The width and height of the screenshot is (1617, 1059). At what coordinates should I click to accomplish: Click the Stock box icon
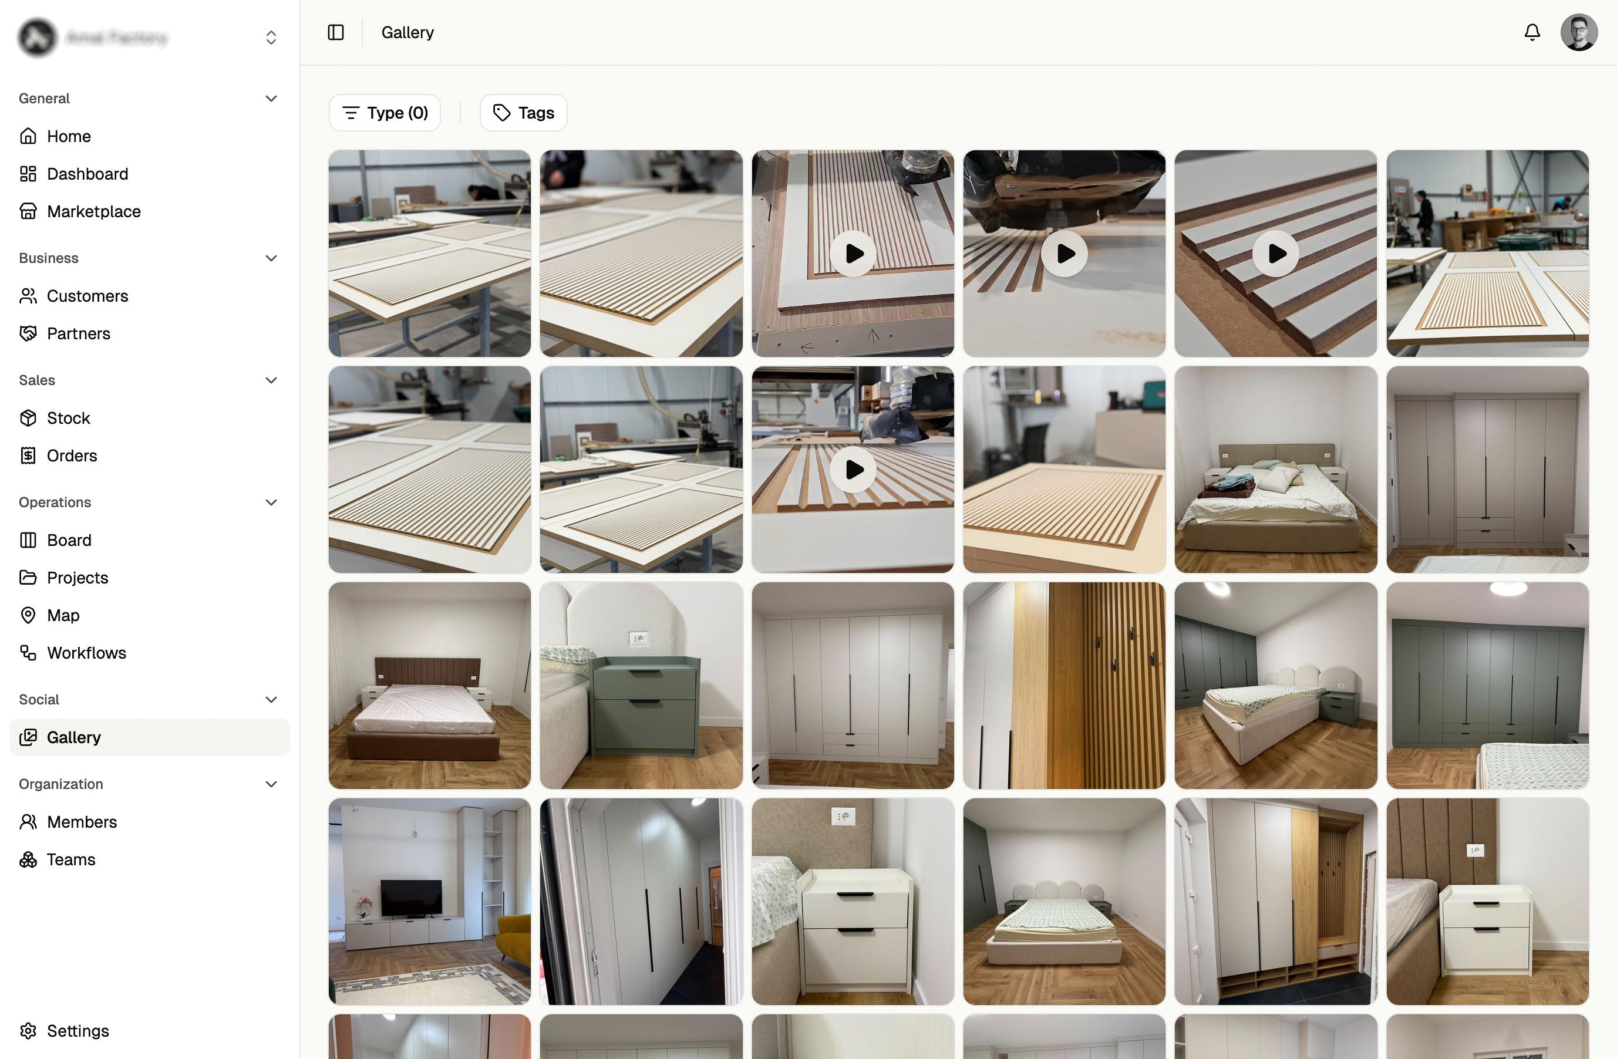click(28, 419)
